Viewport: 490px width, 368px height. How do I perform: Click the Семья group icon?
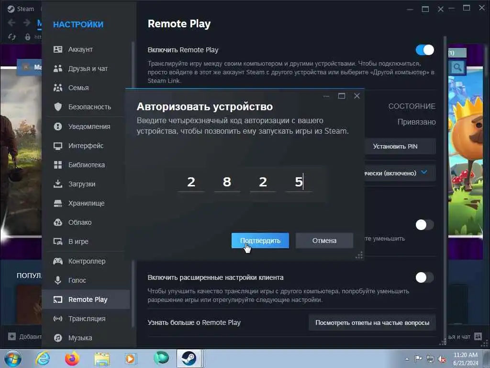pos(58,88)
